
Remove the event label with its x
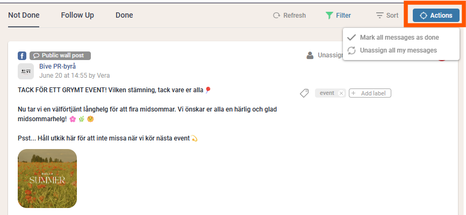click(341, 93)
